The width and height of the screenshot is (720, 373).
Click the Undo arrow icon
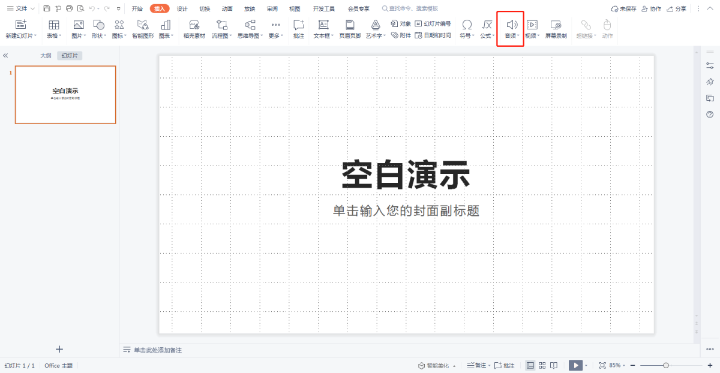92,8
